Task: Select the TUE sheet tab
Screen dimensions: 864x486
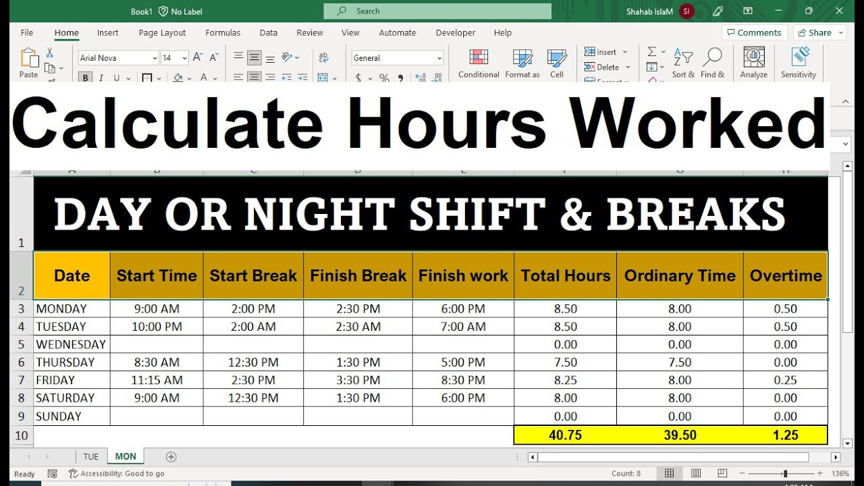Action: pos(91,456)
